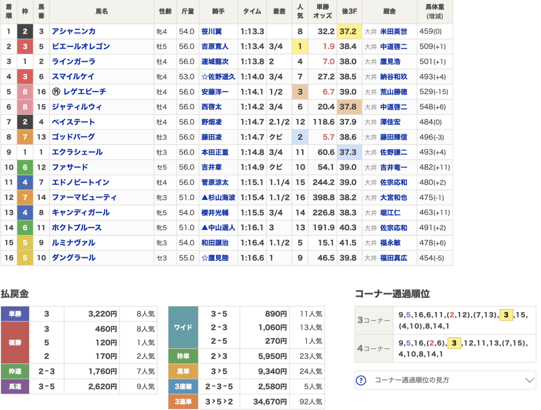This screenshot has height=410, width=541.
Task: Click the ワイド payout label
Action: pos(183,327)
